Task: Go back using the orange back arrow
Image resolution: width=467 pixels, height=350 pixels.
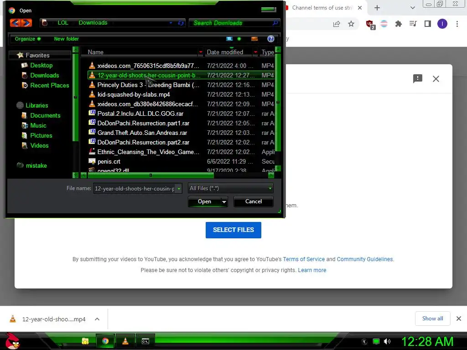Action: tap(16, 23)
